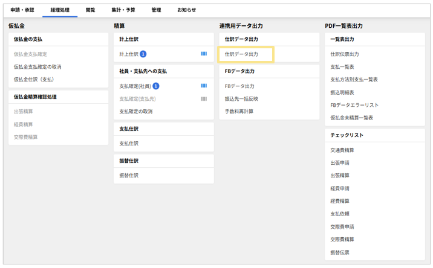The width and height of the screenshot is (433, 268).
Task: Click the 仮払金の支払 section header
Action: tap(28, 39)
